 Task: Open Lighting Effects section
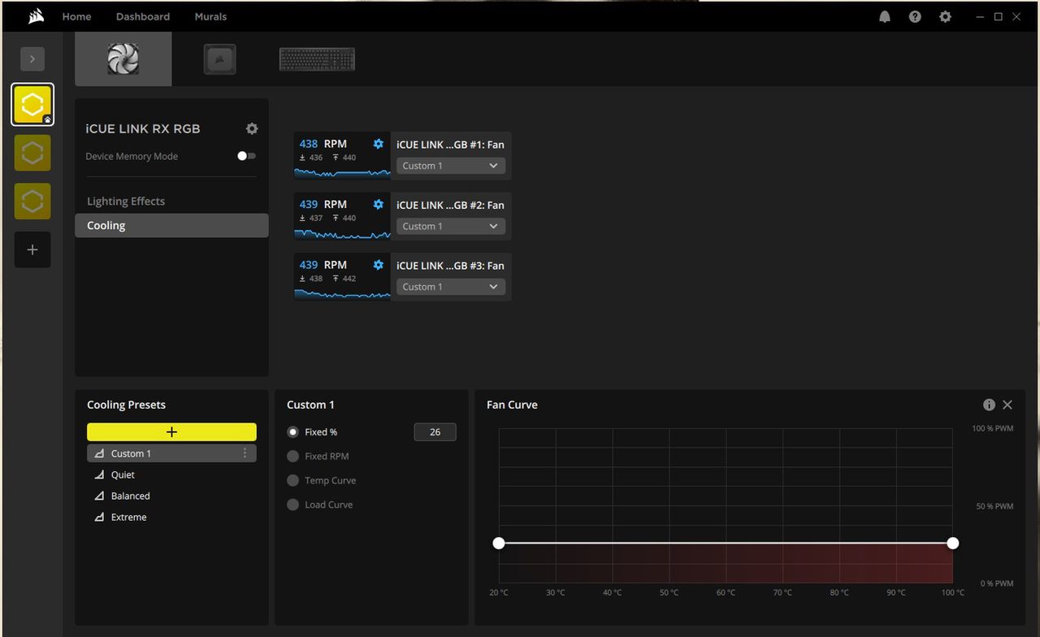pos(126,201)
